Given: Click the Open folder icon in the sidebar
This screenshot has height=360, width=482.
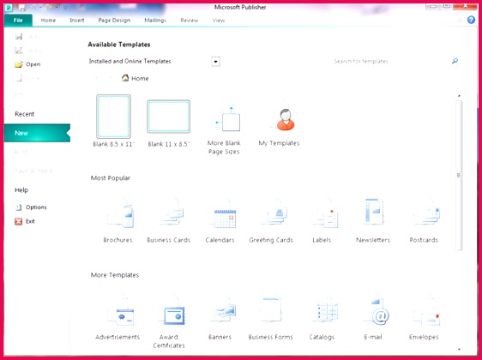Looking at the screenshot, I should tap(19, 64).
